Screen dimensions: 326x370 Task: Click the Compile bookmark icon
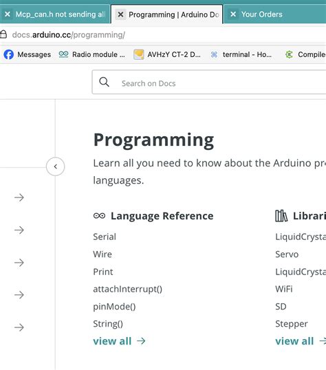[x=289, y=54]
